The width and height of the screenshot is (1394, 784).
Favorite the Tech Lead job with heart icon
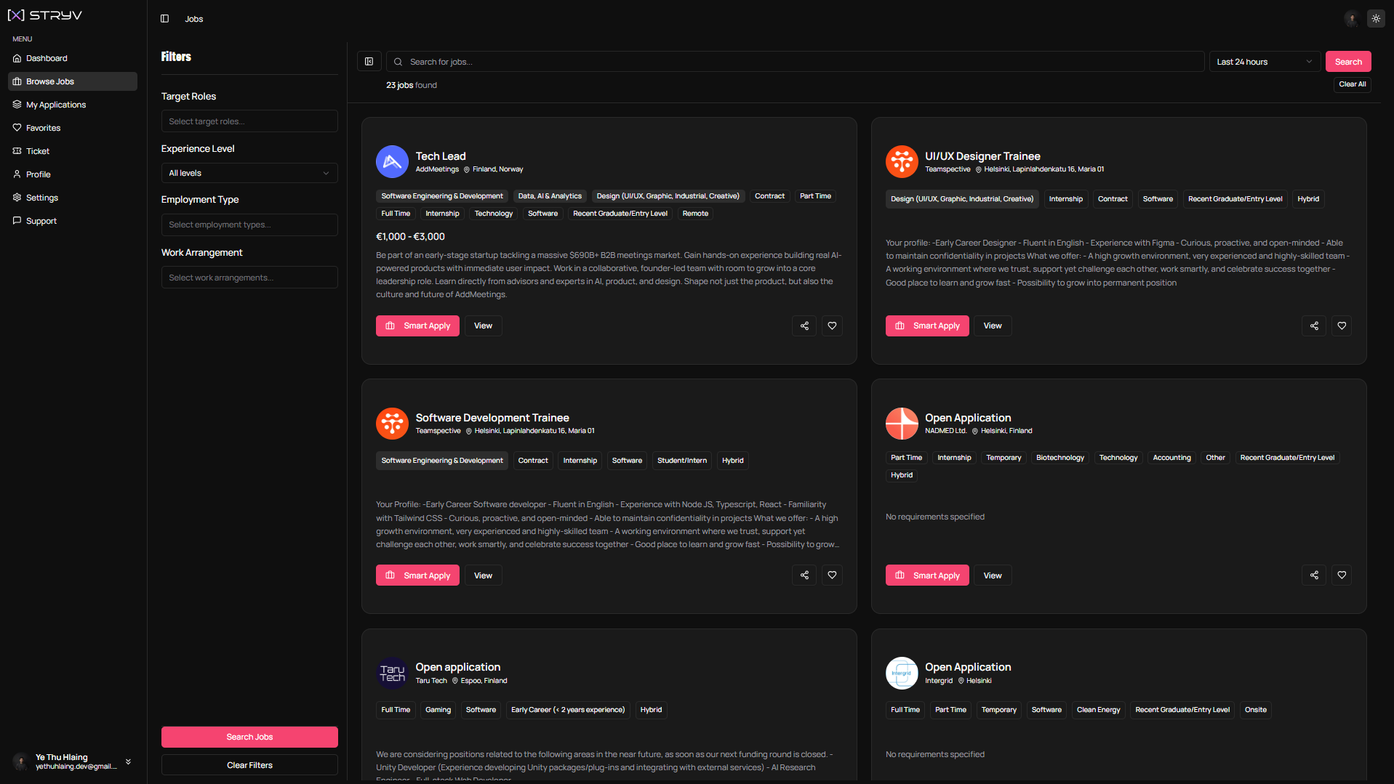point(832,326)
